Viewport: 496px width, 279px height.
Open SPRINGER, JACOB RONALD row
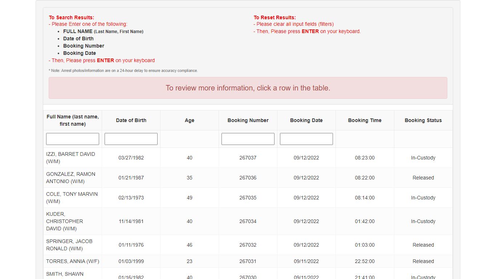(248, 245)
